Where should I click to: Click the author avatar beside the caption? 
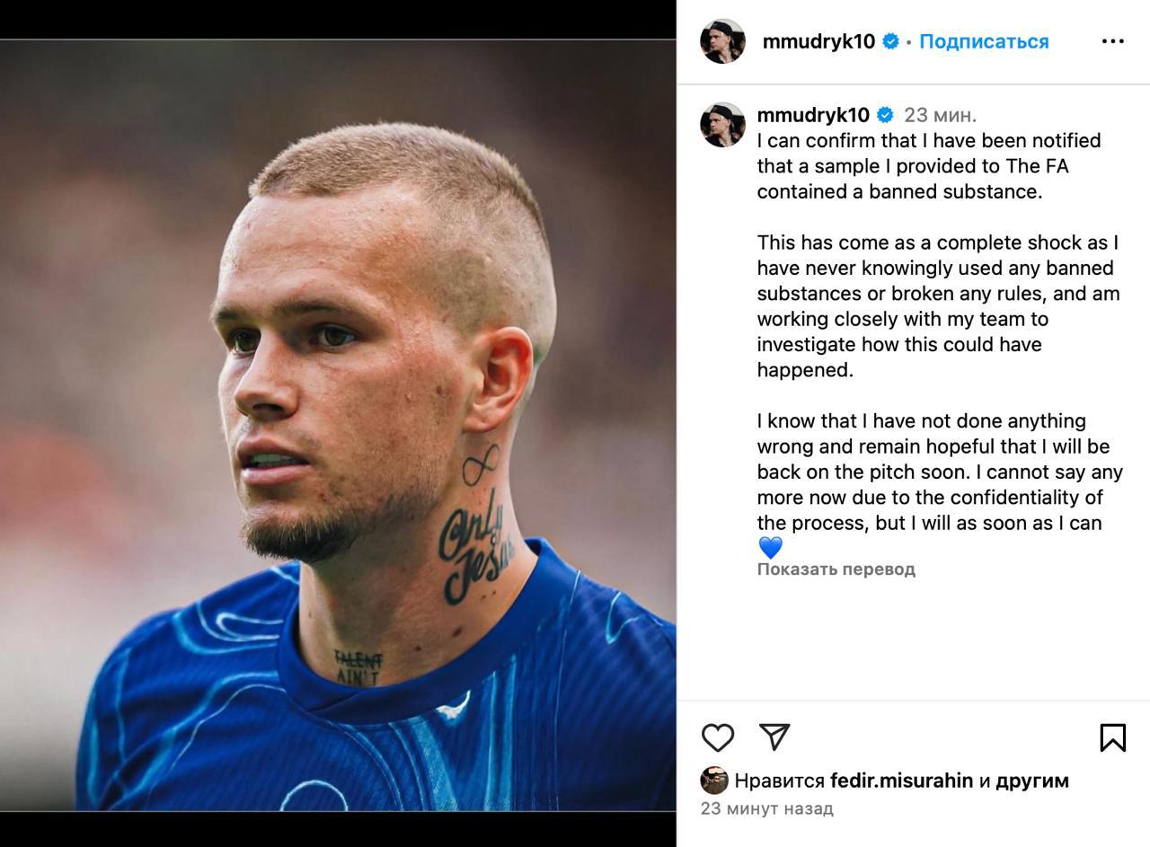tap(722, 125)
